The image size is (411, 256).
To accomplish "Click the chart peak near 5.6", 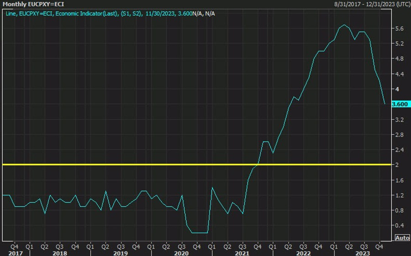I will tap(344, 25).
